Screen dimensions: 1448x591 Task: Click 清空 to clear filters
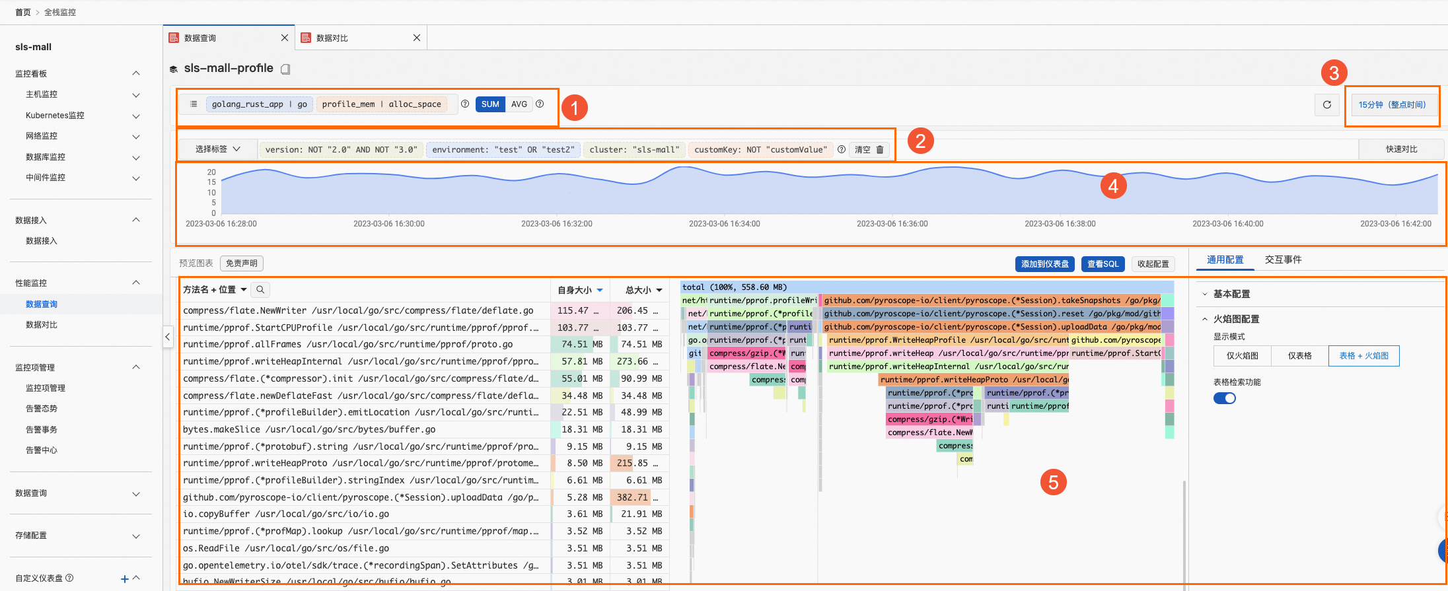[x=862, y=150]
